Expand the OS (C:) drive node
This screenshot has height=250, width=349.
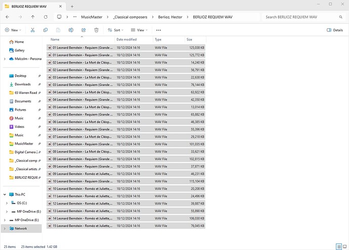7,203
